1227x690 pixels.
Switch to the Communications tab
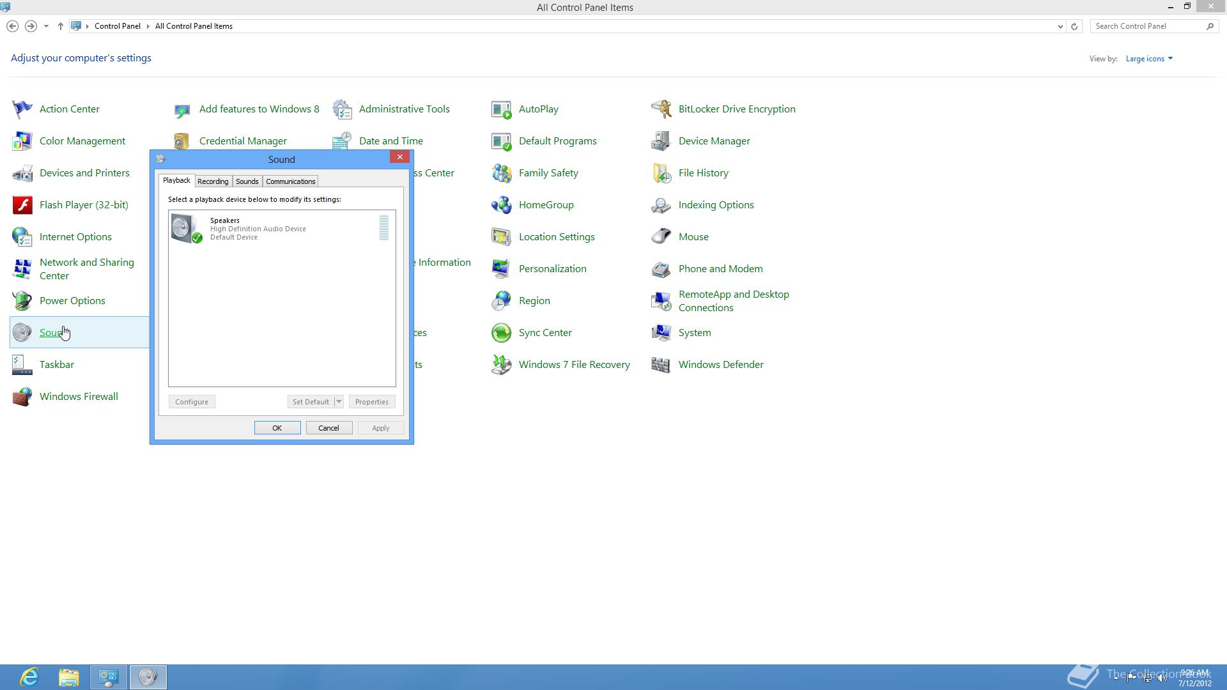click(x=291, y=181)
